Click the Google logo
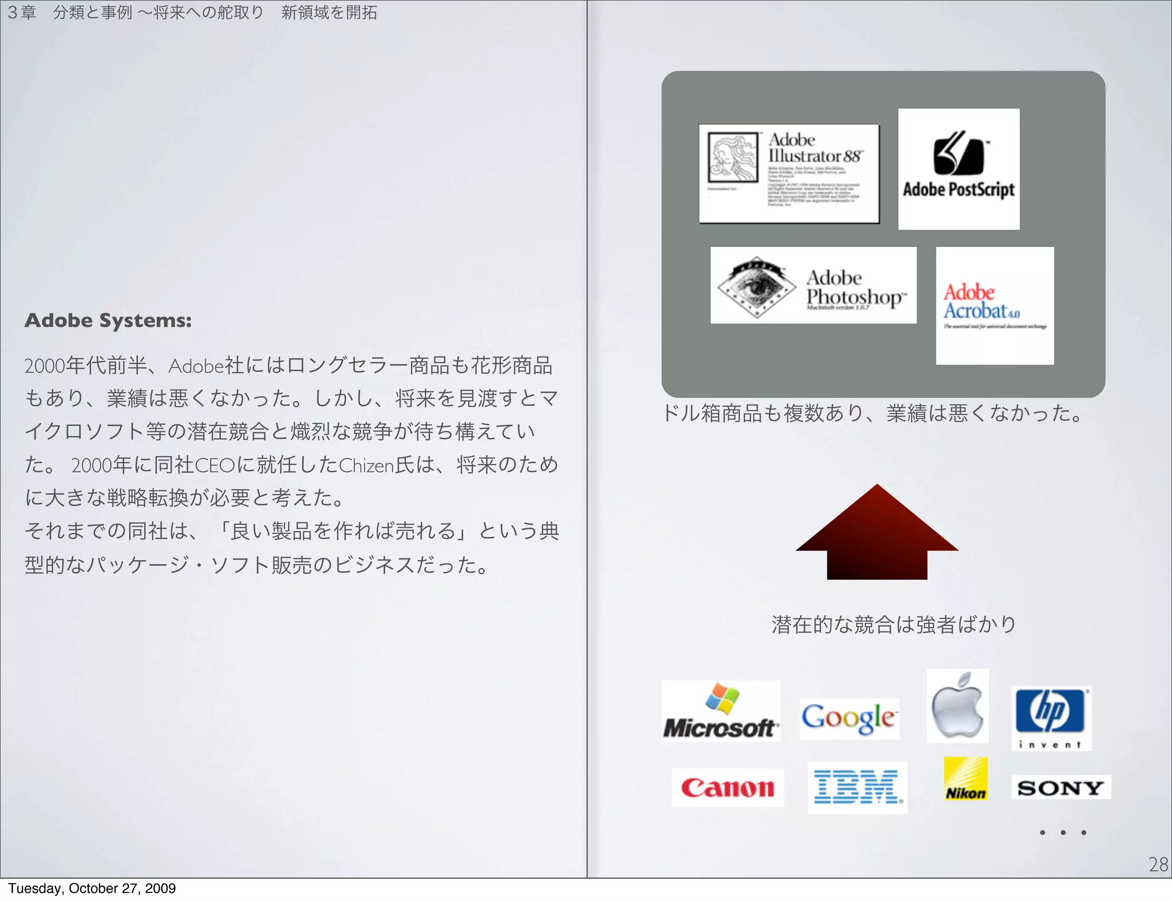The width and height of the screenshot is (1172, 901). [849, 718]
